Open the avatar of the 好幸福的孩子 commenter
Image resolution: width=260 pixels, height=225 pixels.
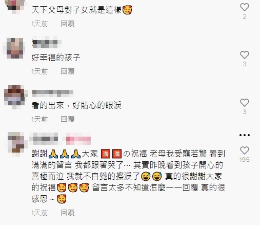point(14,48)
